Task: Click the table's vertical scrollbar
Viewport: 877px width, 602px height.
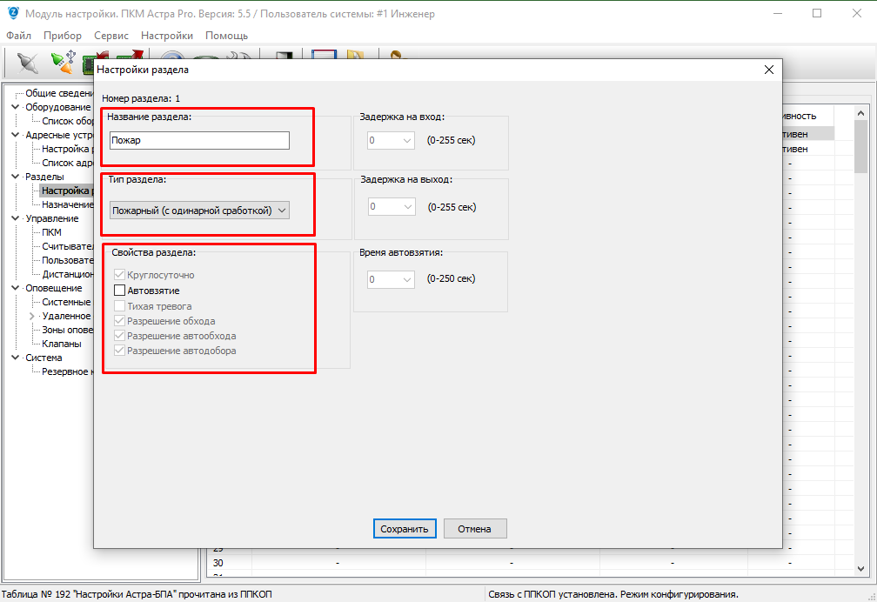Action: tap(861, 348)
